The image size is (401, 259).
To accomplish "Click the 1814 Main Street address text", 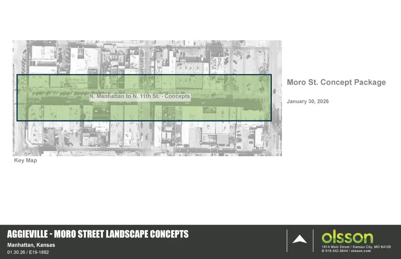I will pos(336,247).
